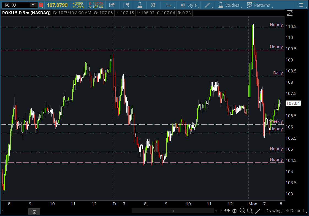Zoom in using the magnifier plus icon

(x=242, y=211)
